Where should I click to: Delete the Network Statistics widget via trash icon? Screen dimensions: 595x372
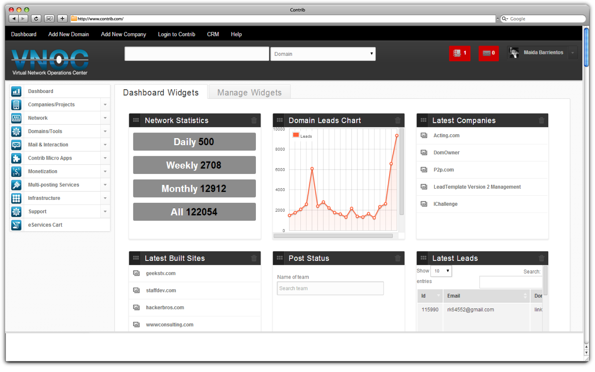coord(254,120)
